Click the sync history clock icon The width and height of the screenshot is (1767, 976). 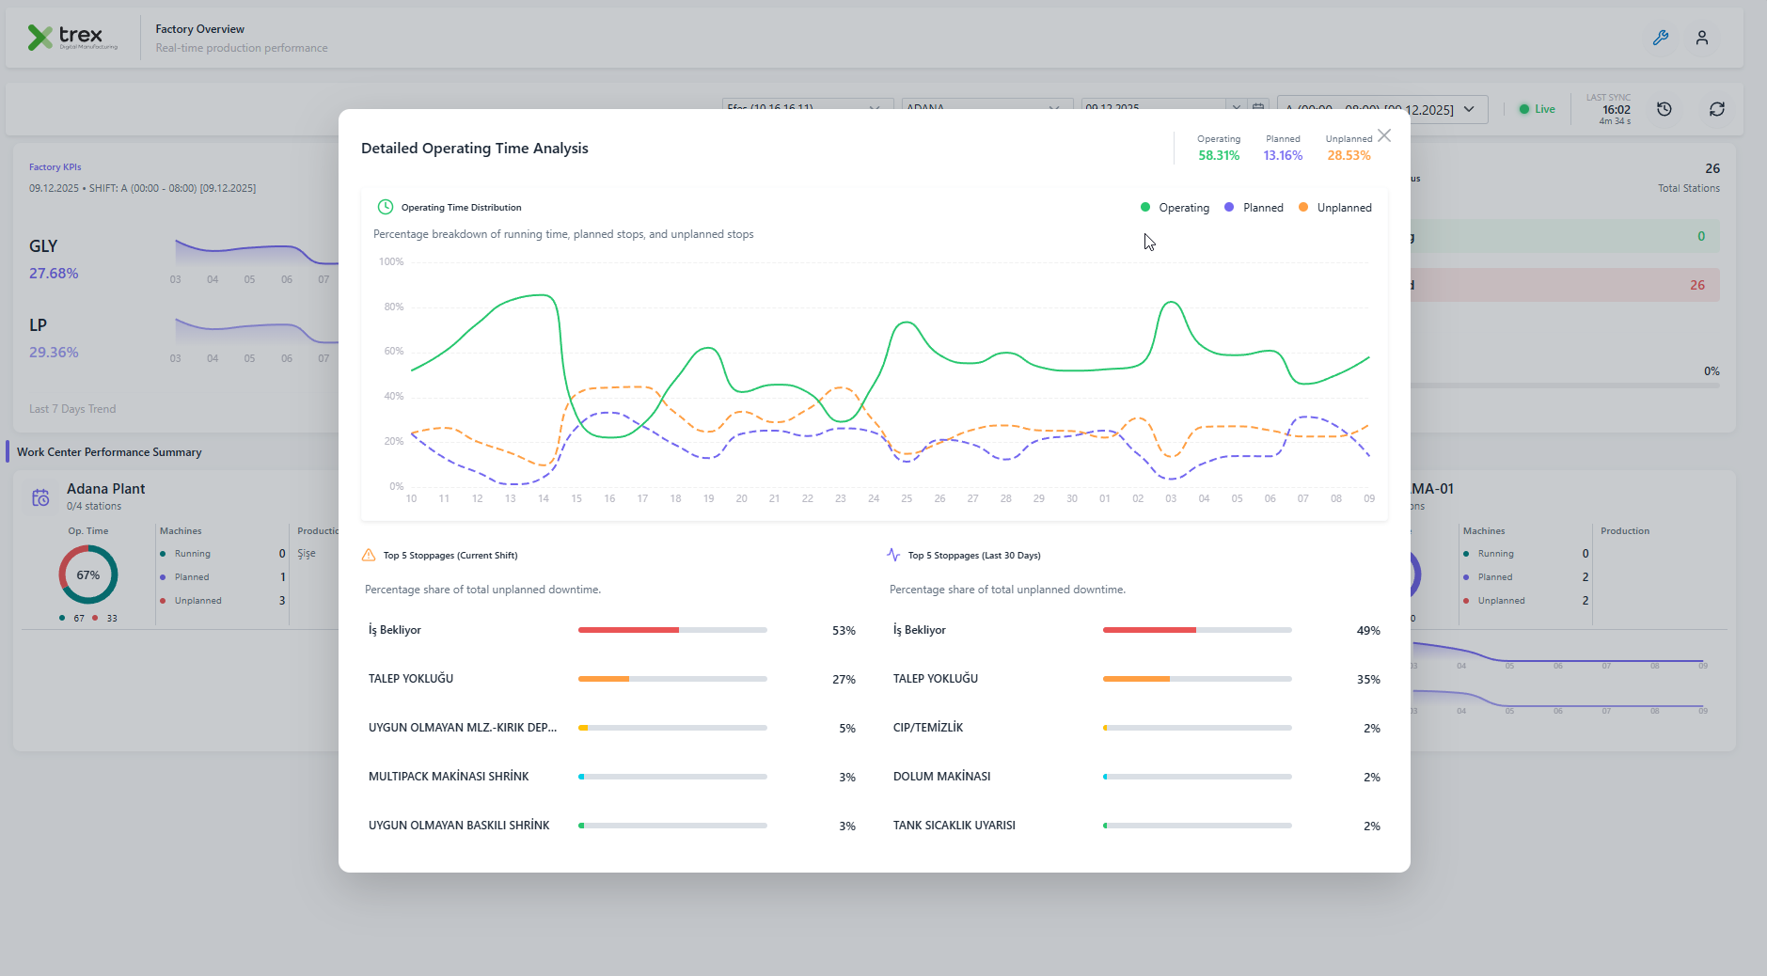click(x=1664, y=109)
